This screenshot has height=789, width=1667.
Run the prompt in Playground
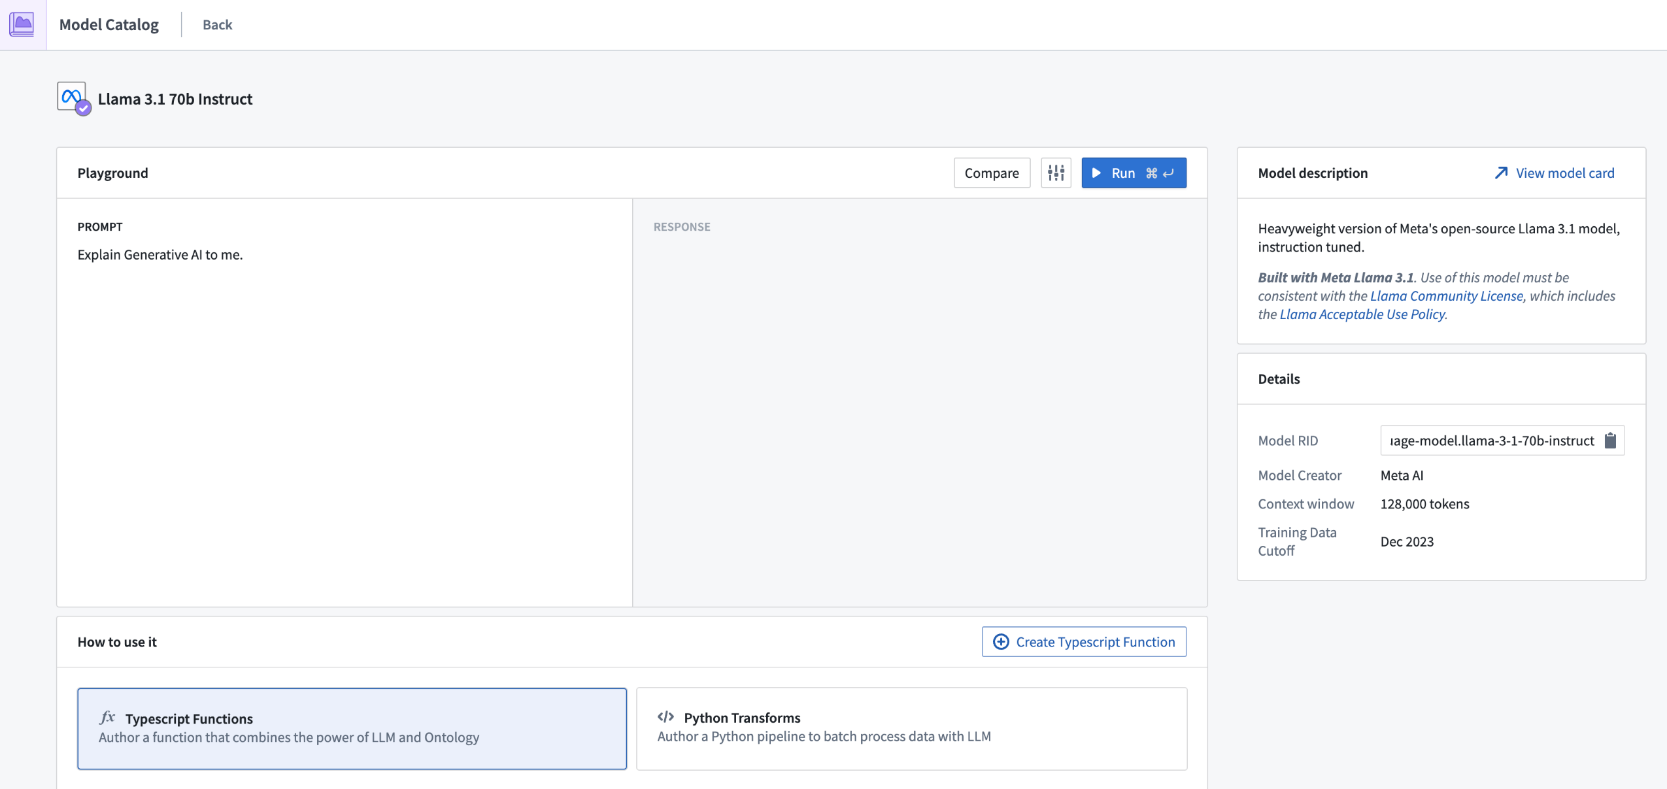click(1133, 173)
